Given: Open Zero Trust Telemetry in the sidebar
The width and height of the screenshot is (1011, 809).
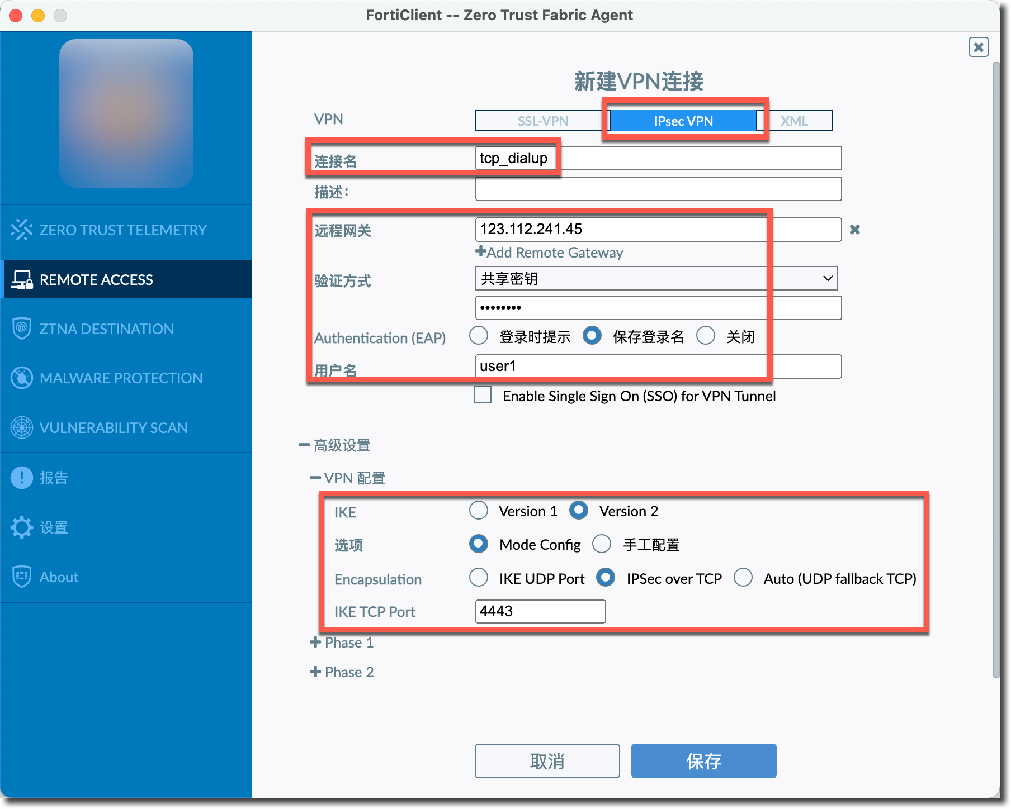Looking at the screenshot, I should [126, 230].
